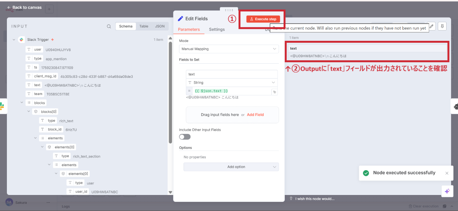This screenshot has width=458, height=211.
Task: Click the cube icon of blocks[0]
Action: coord(35,112)
